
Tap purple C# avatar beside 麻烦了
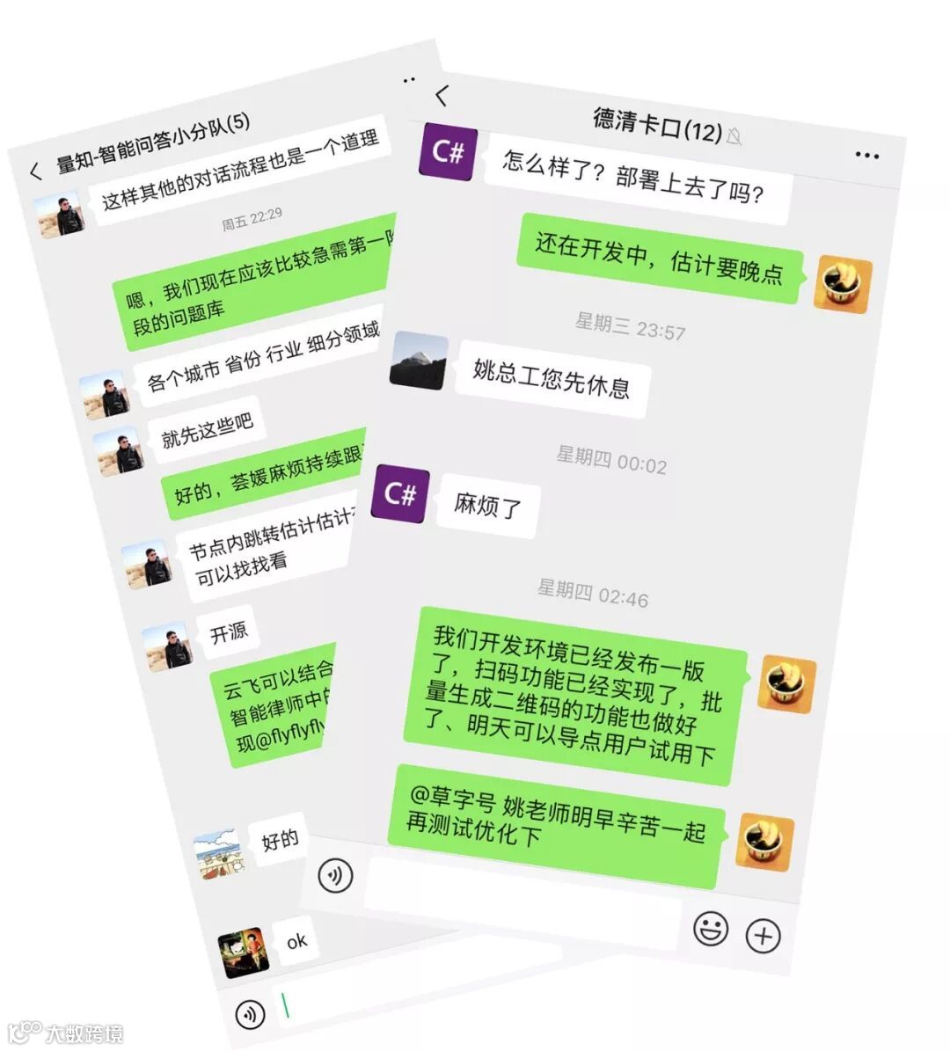400,493
